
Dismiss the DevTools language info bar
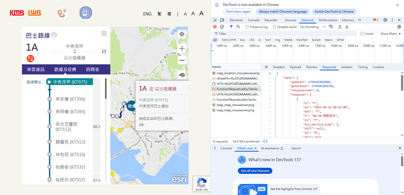397,5
